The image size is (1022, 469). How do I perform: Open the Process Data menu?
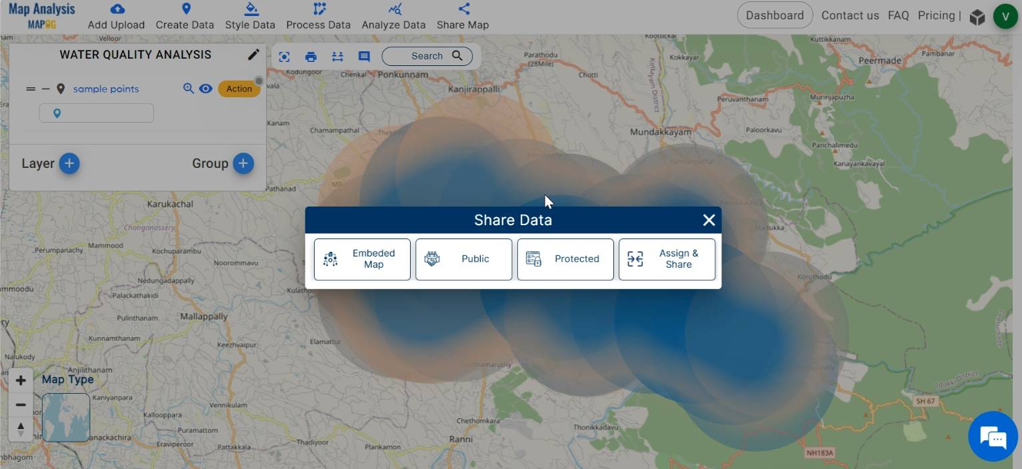click(318, 17)
